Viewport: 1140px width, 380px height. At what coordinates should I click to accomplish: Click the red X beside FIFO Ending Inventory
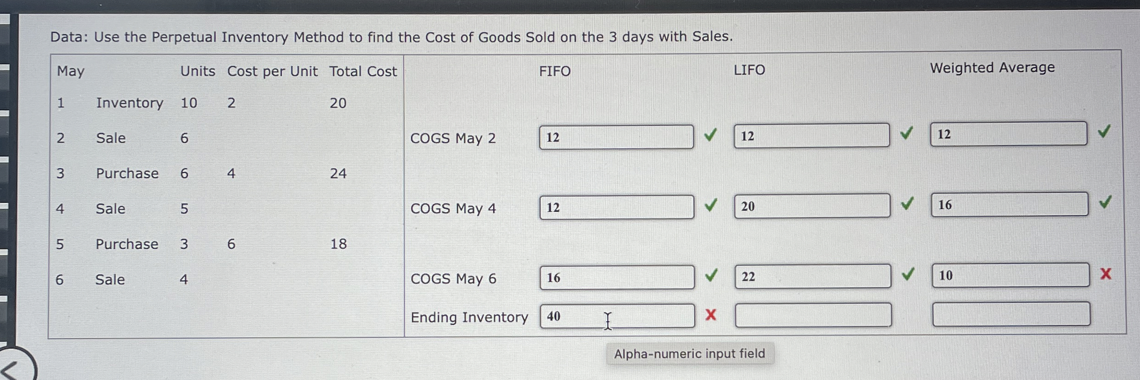(711, 315)
